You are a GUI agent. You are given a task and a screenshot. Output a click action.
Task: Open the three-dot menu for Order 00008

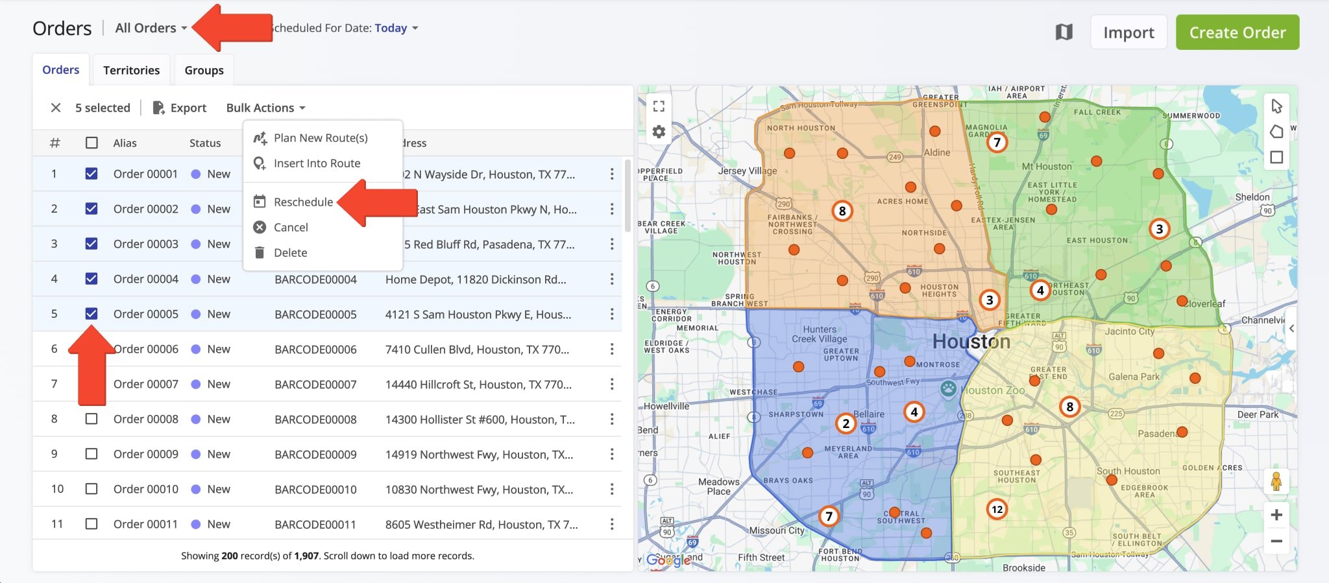[x=612, y=419]
